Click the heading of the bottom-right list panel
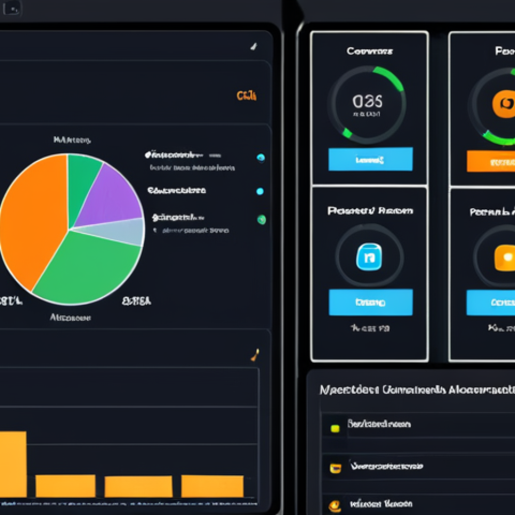515x515 pixels. coord(417,390)
